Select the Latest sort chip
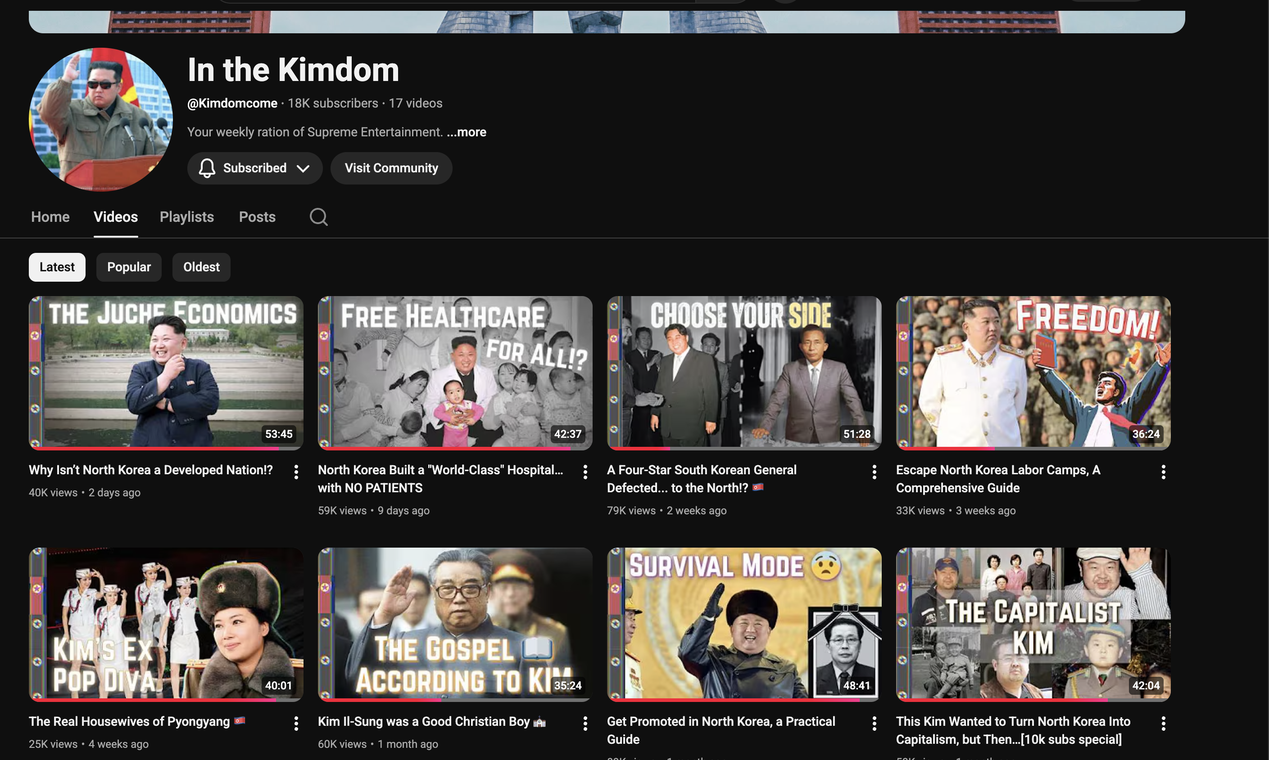The width and height of the screenshot is (1269, 760). pos(57,267)
